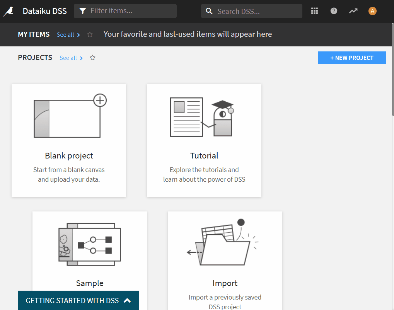Click the Dataiku DSS home title

coord(45,11)
